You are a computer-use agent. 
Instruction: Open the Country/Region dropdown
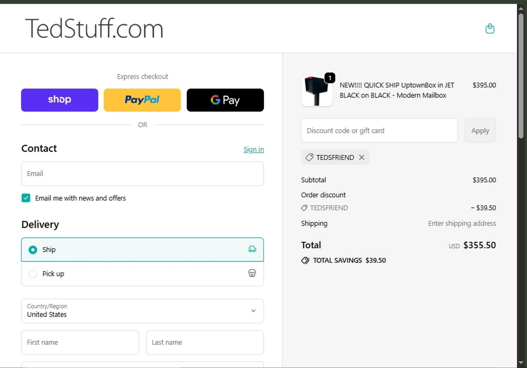[x=142, y=311]
